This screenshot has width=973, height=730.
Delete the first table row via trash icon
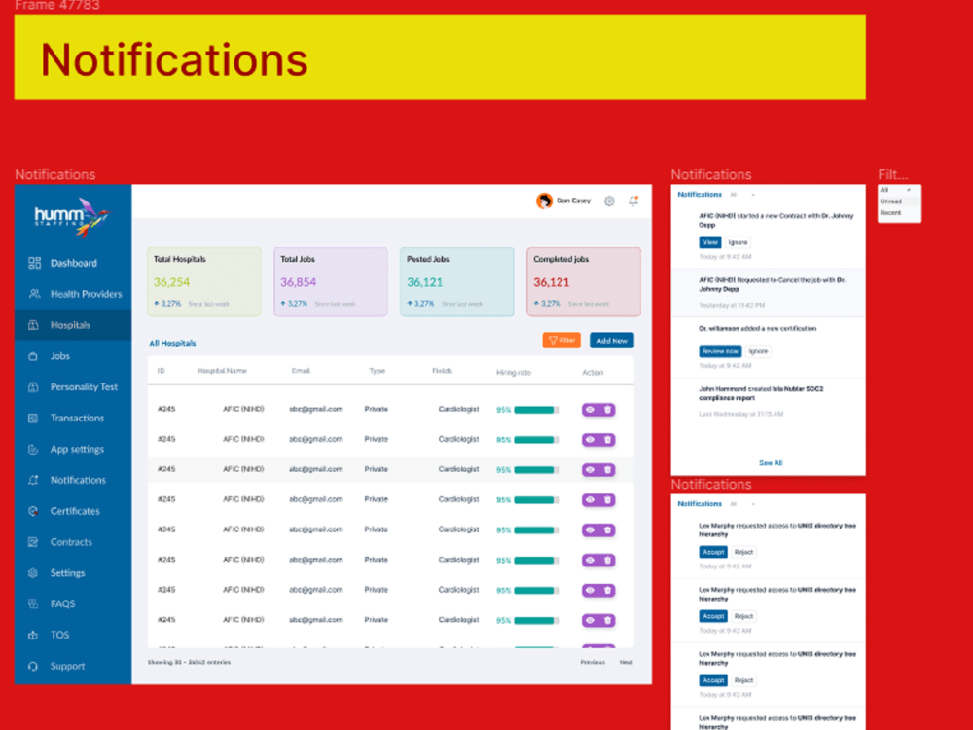click(607, 410)
